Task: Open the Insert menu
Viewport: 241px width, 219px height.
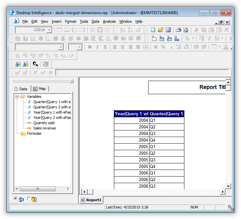Action: pos(57,21)
